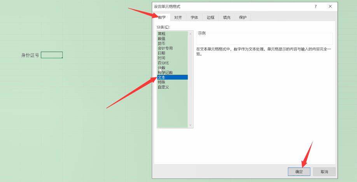Viewport: 357px width, 182px height.
Task: Choose 特殊 category
Action: pos(172,82)
